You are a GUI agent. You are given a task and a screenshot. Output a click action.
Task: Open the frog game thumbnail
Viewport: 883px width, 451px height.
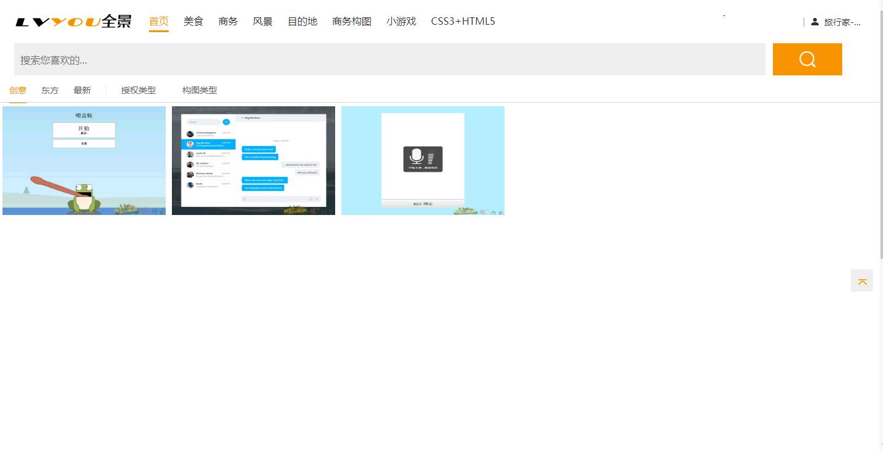tap(84, 161)
